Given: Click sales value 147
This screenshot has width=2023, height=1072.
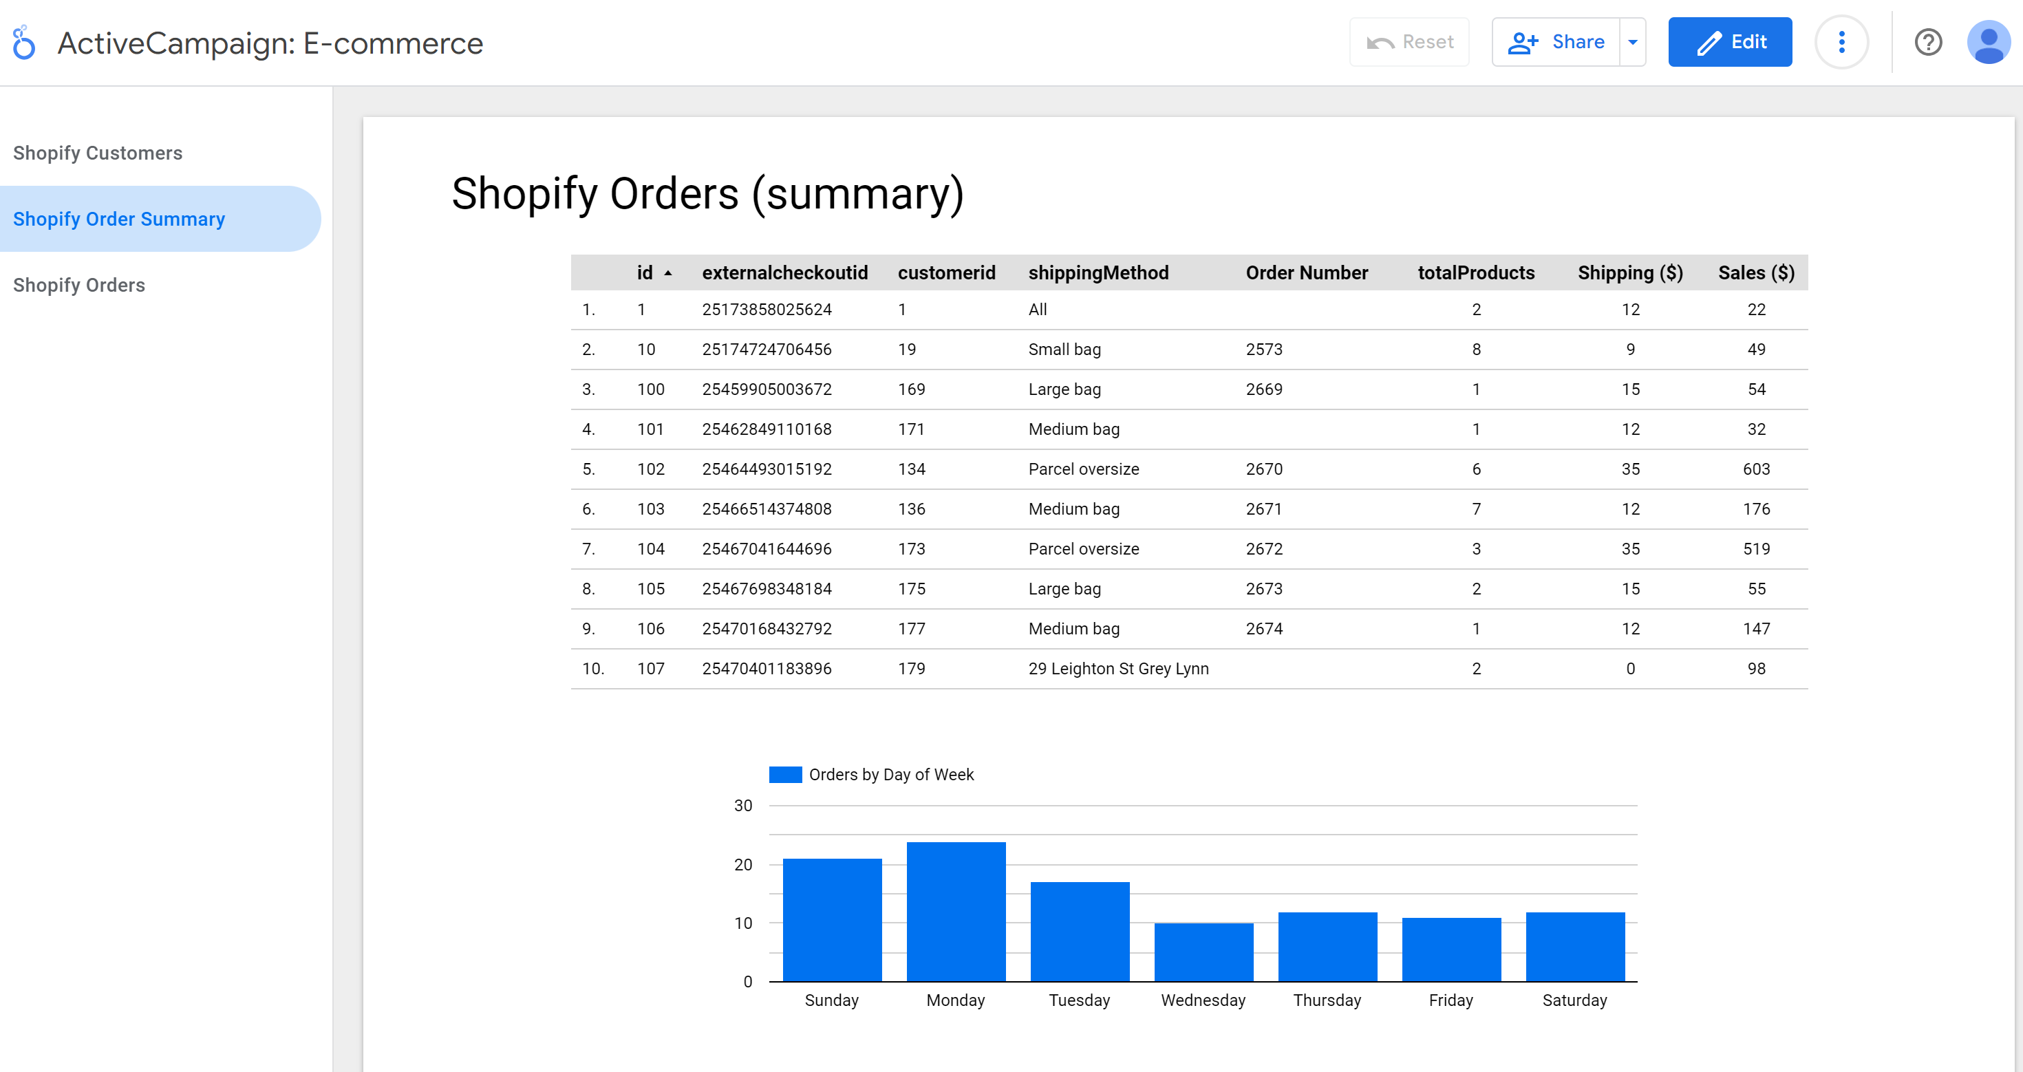Looking at the screenshot, I should pos(1756,629).
